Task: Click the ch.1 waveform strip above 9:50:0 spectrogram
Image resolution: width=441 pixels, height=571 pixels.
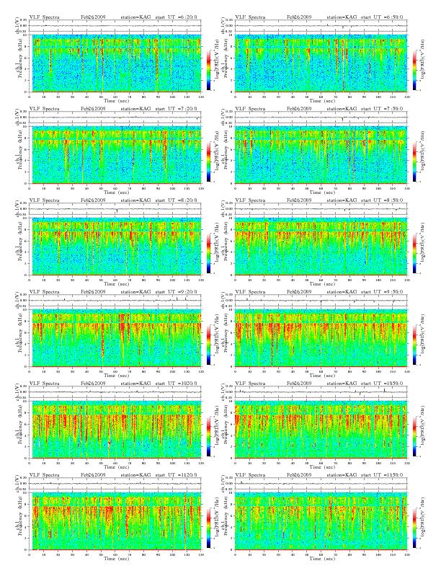Action: tap(321, 301)
